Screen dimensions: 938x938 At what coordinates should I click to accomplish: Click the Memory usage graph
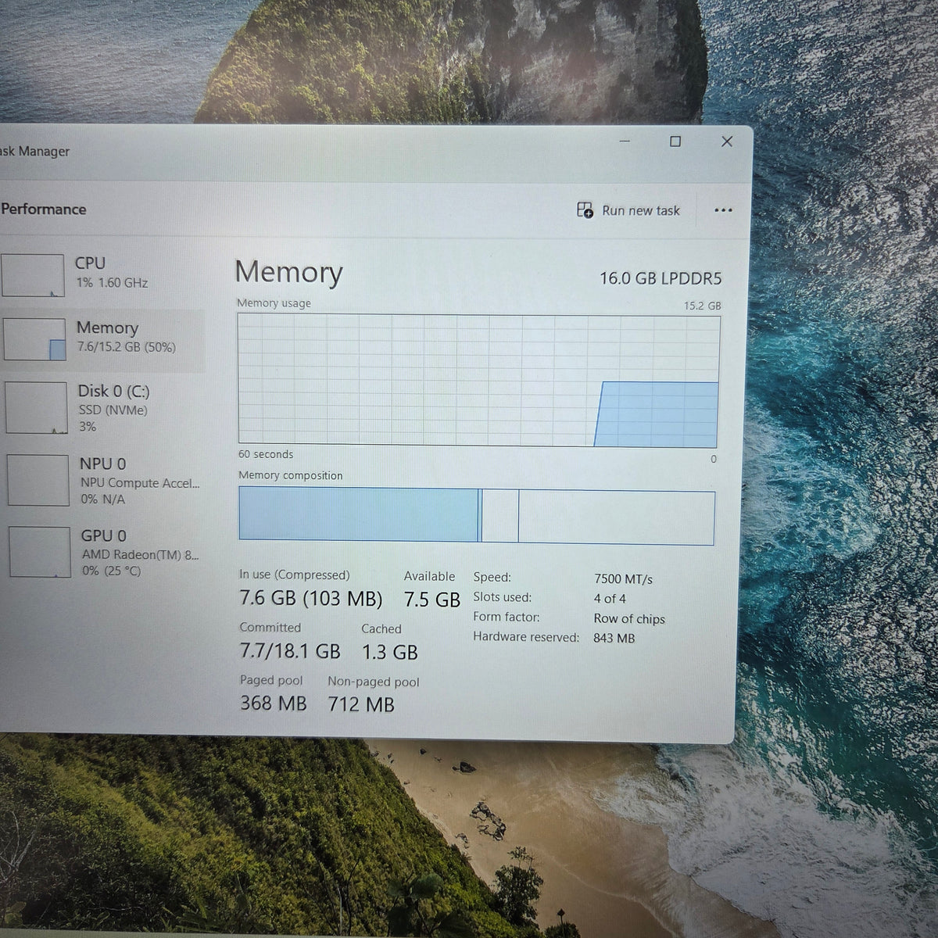pos(478,381)
